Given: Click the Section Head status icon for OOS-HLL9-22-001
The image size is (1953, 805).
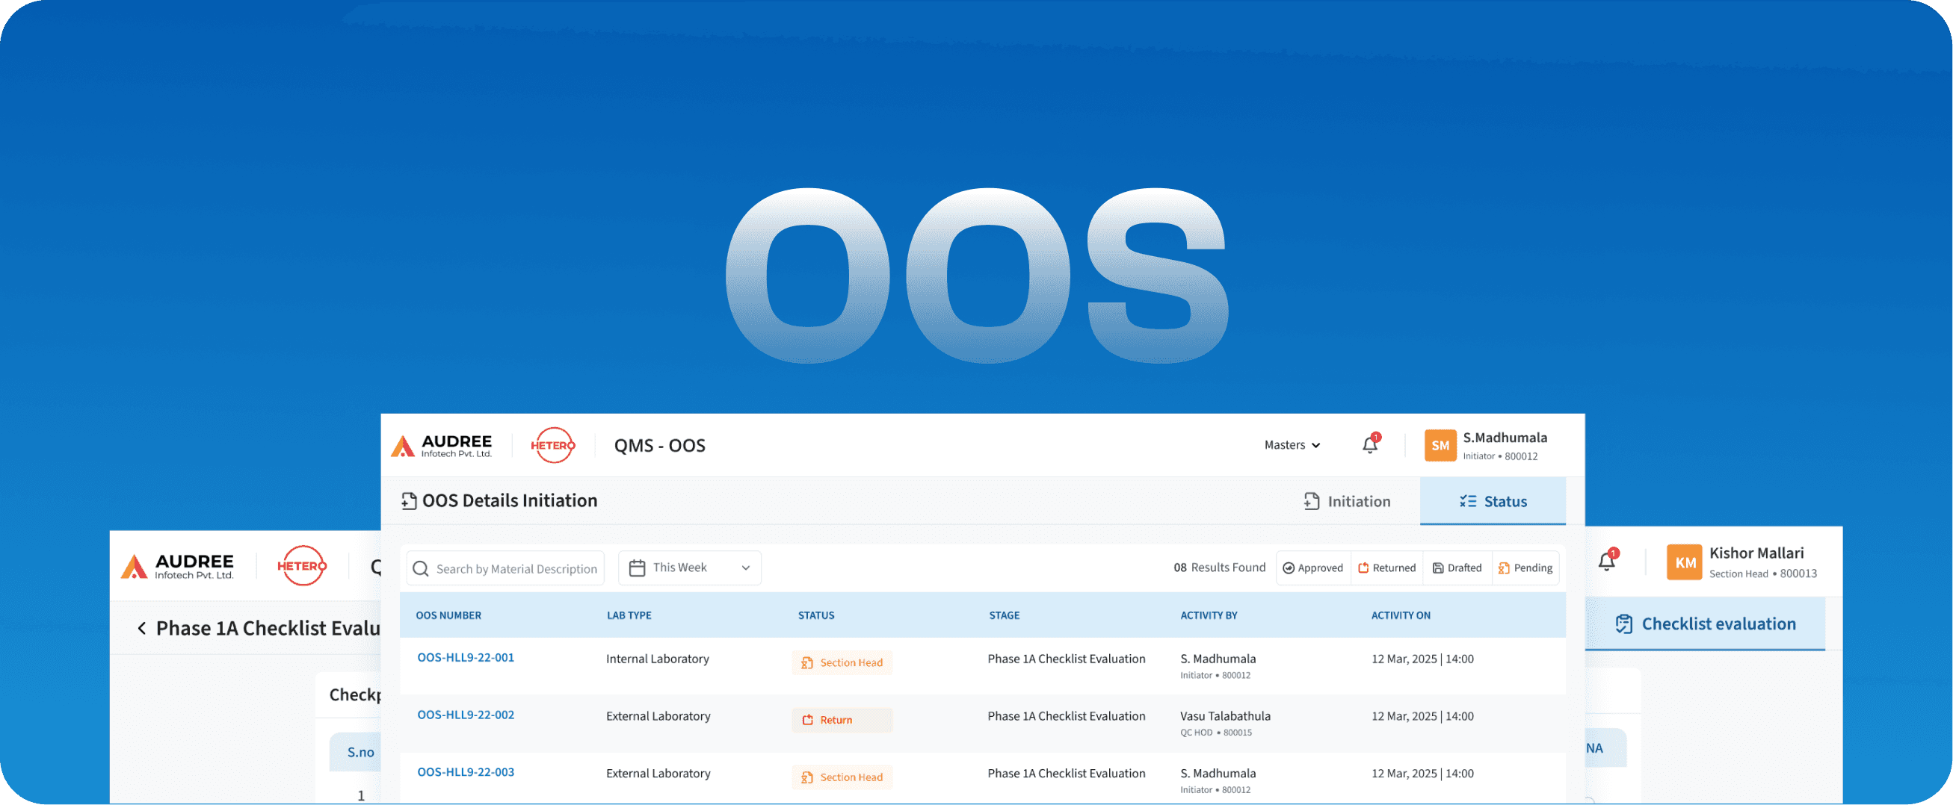Looking at the screenshot, I should click(806, 662).
